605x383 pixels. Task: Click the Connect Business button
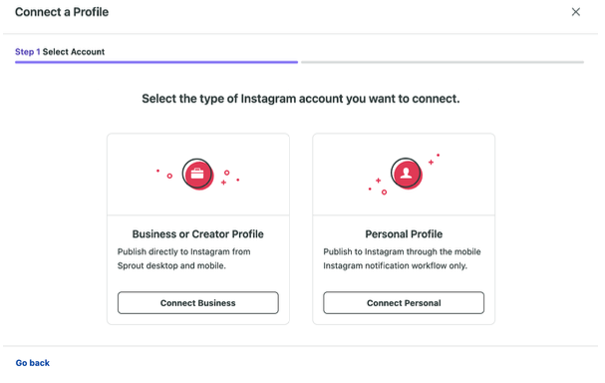[x=198, y=302]
